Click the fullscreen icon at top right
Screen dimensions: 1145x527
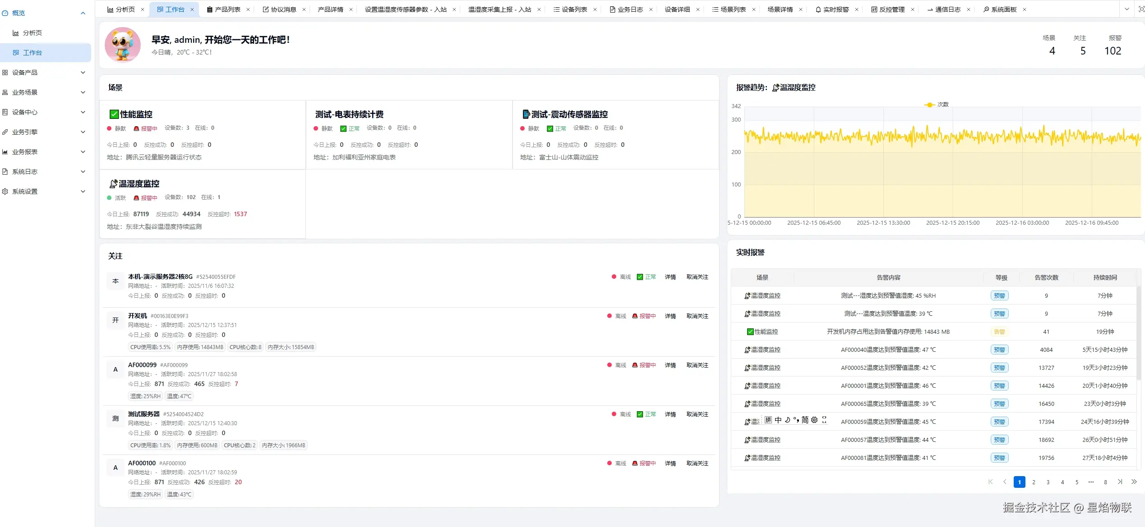[1141, 9]
